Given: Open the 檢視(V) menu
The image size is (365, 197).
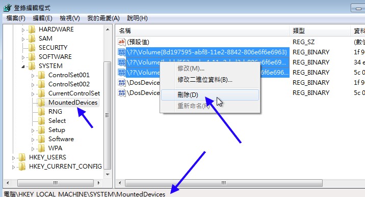Looking at the screenshot, I should click(70, 18).
